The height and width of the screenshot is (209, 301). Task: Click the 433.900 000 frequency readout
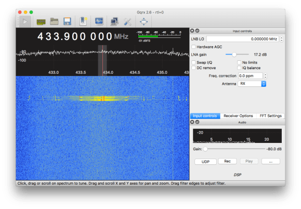click(x=75, y=36)
